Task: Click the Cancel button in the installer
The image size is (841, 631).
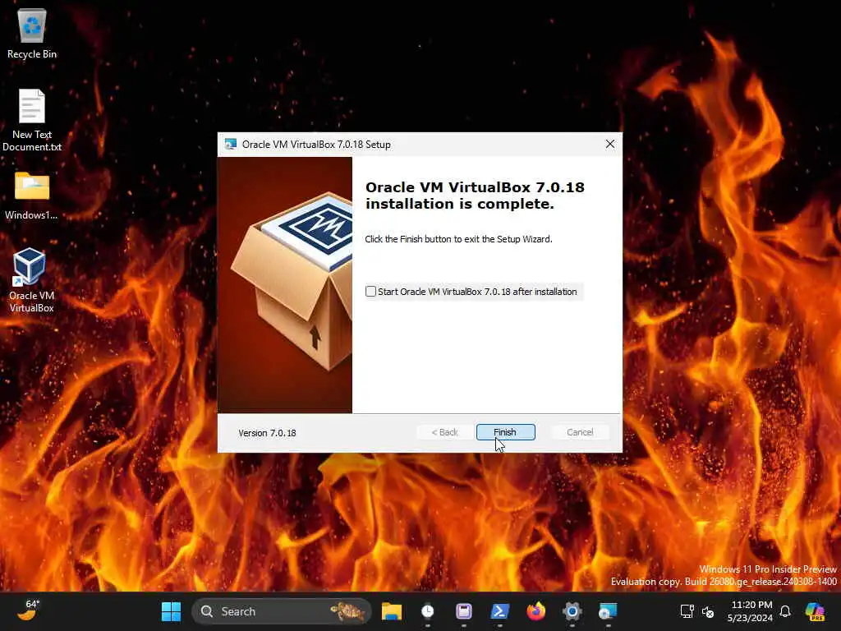Action: click(x=580, y=432)
